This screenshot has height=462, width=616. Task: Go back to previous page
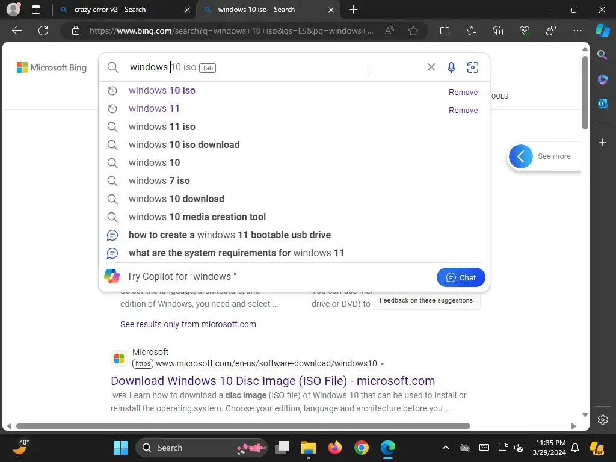(17, 31)
